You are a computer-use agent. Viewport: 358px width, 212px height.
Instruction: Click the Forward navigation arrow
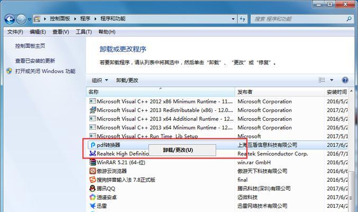pyautogui.click(x=21, y=19)
